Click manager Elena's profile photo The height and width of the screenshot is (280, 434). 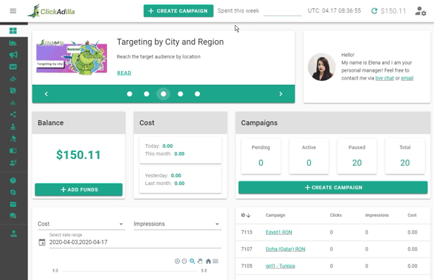[321, 67]
